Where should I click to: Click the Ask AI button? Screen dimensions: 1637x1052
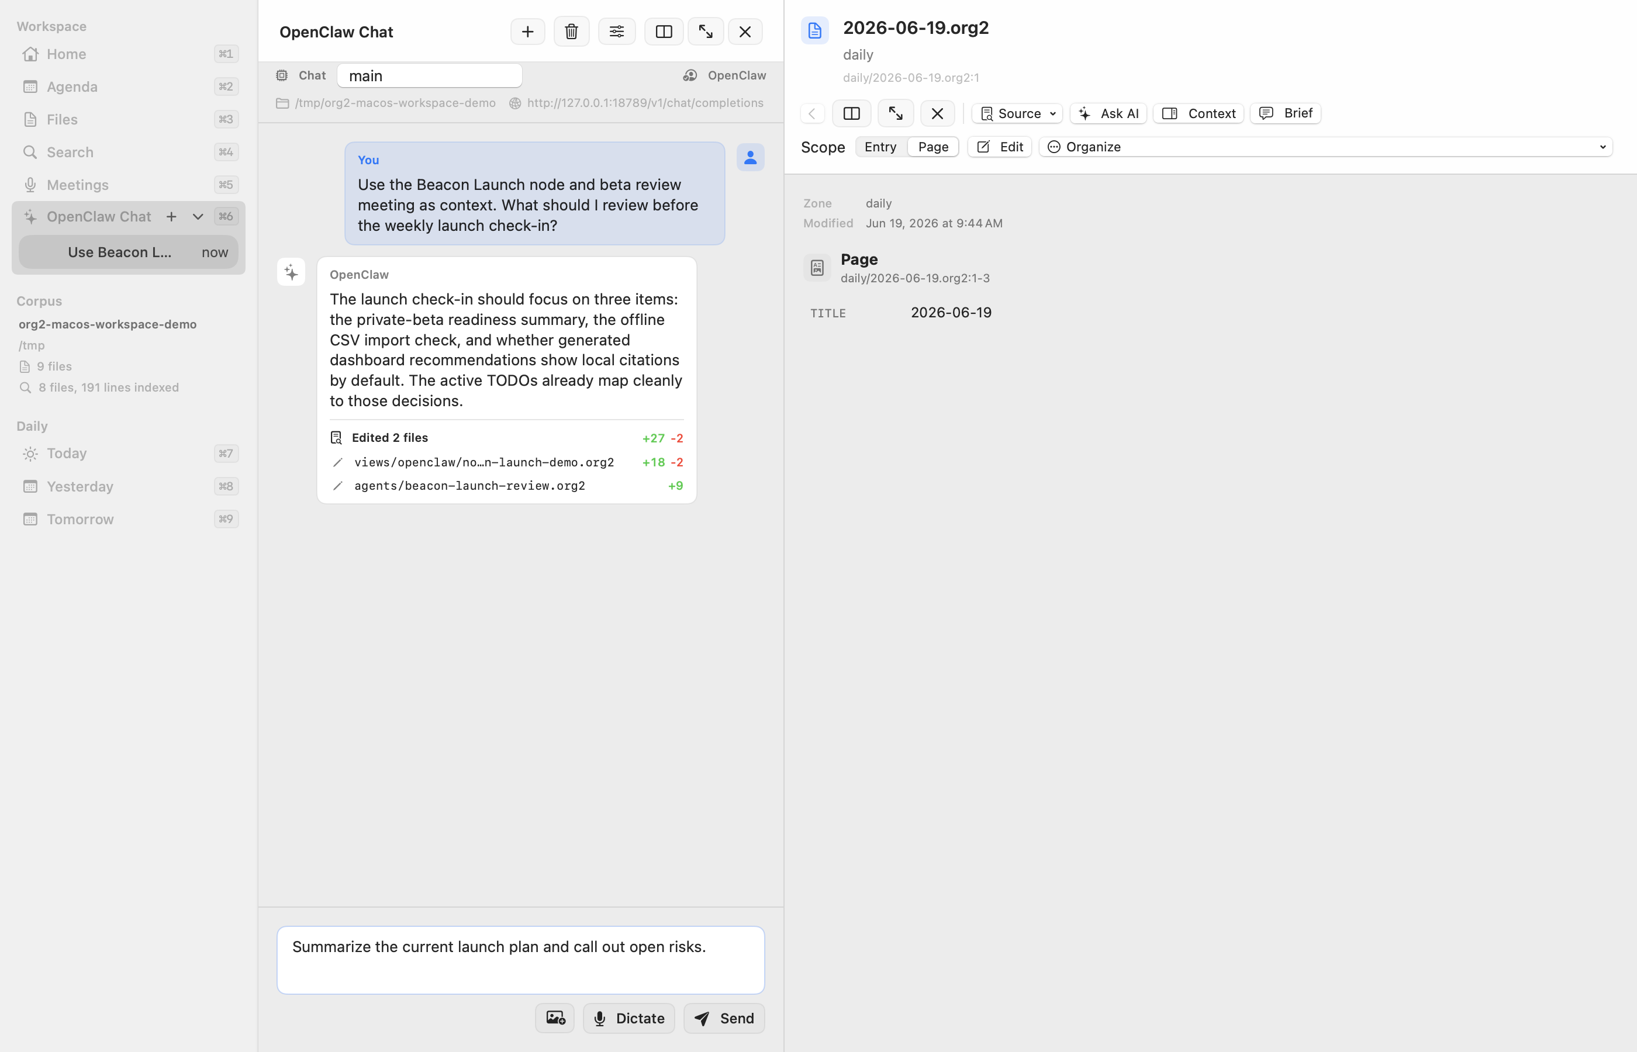coord(1108,113)
